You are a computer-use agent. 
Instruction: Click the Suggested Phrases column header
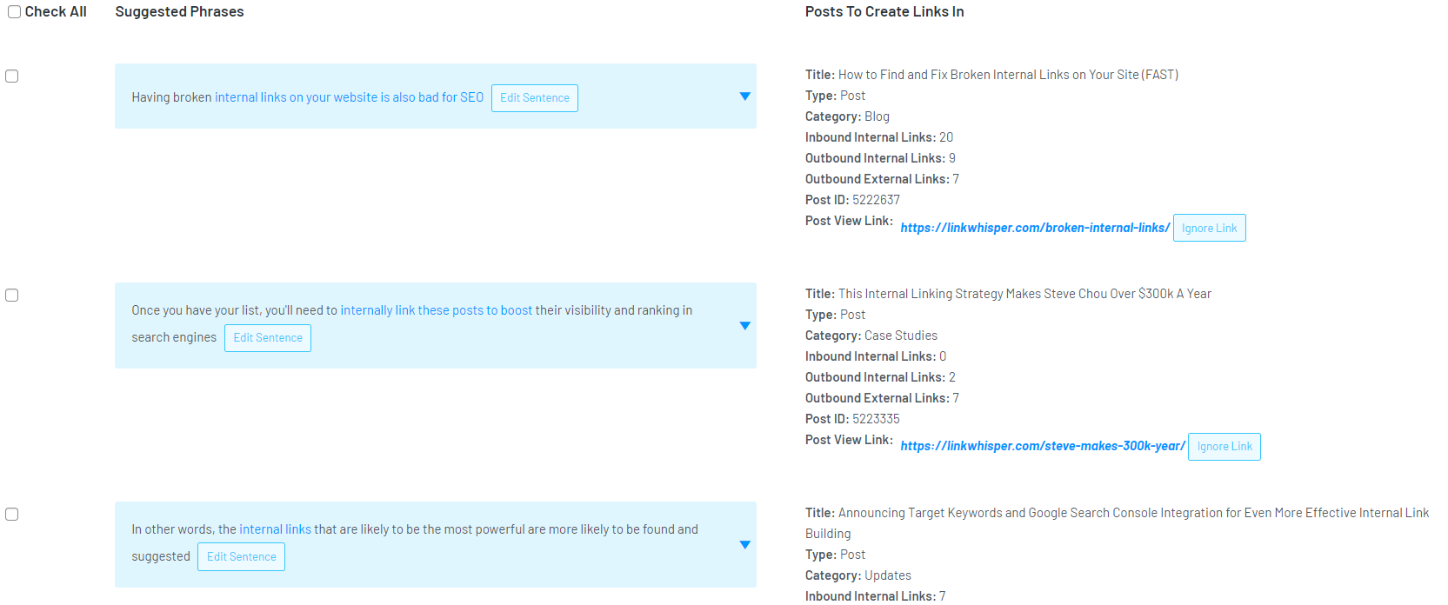click(x=179, y=12)
